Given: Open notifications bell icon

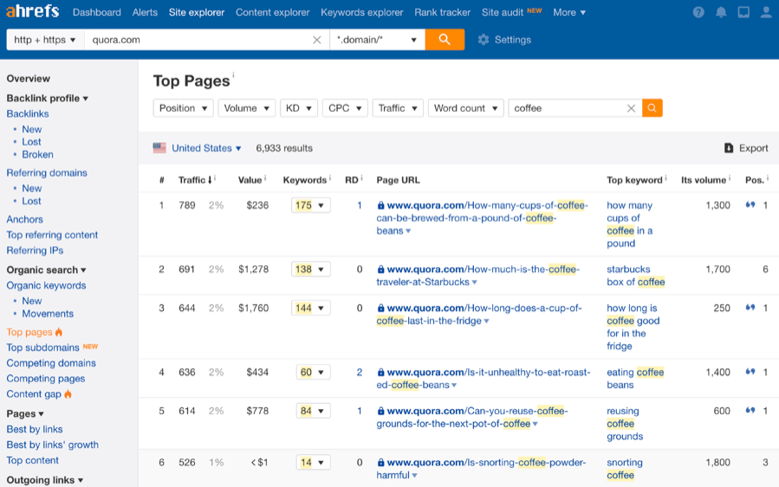Looking at the screenshot, I should coord(721,12).
